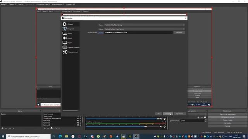Open the Windows Start menu
Screen dimensions: 248x139
click(x=3, y=136)
